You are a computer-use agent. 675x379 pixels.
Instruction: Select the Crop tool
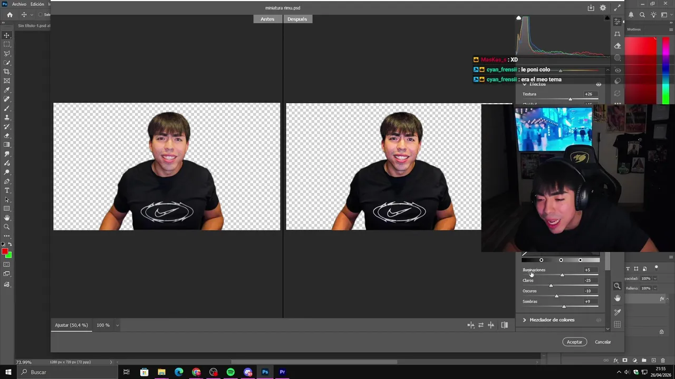pos(7,72)
